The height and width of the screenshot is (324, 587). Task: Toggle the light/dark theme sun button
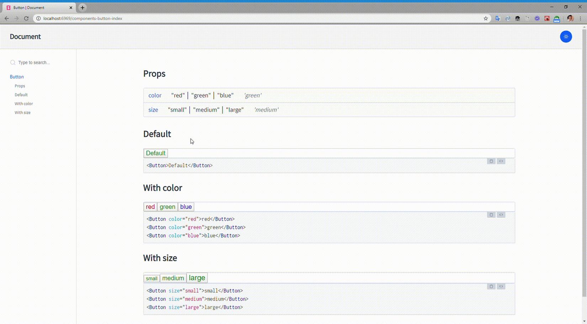566,37
